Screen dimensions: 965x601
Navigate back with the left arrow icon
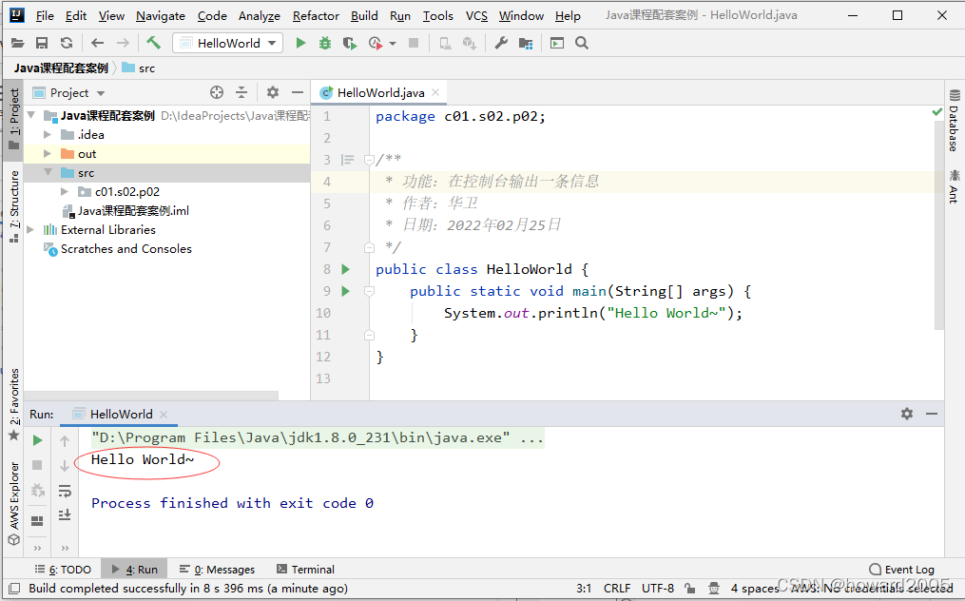(97, 43)
